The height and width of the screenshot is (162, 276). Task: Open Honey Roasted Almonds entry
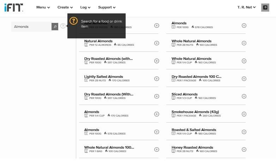(192, 148)
